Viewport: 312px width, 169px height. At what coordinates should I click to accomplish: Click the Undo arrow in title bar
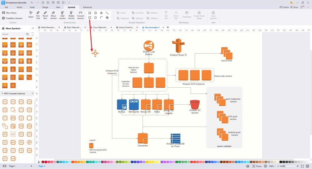pos(32,2)
